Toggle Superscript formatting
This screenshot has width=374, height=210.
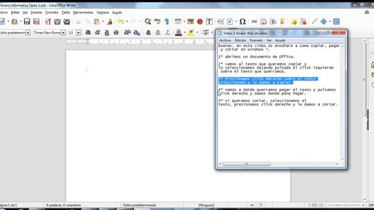127,33
